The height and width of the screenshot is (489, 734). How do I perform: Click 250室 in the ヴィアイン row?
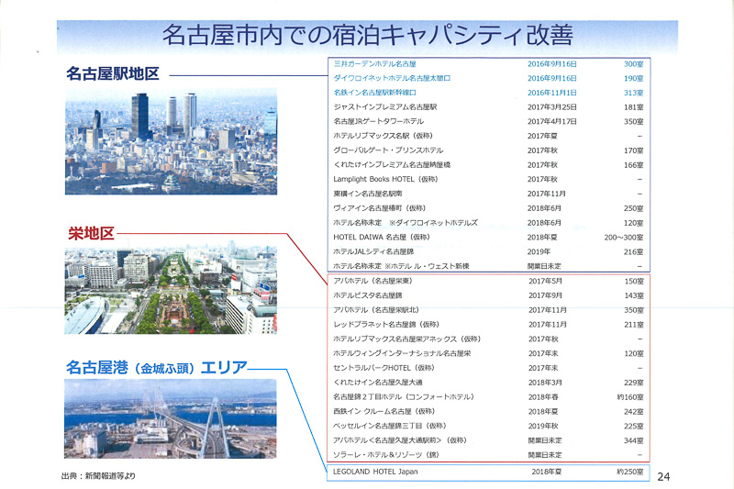[633, 208]
